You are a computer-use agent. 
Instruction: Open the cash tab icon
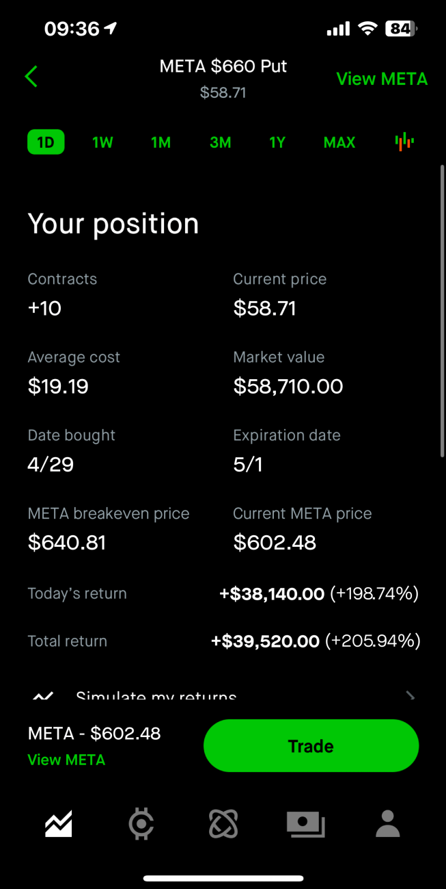305,824
